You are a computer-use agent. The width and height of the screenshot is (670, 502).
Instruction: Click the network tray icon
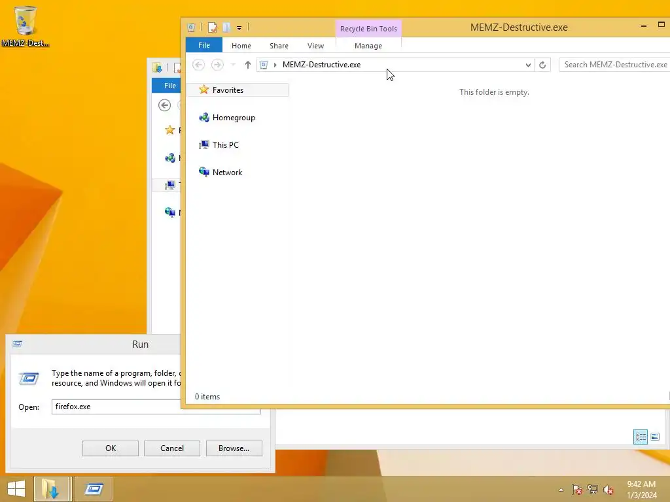[593, 490]
